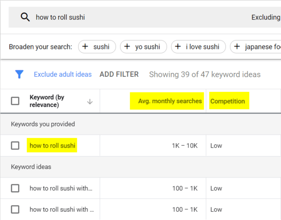Click the bottom 'how to roll sushi with …' keyword

click(x=62, y=209)
